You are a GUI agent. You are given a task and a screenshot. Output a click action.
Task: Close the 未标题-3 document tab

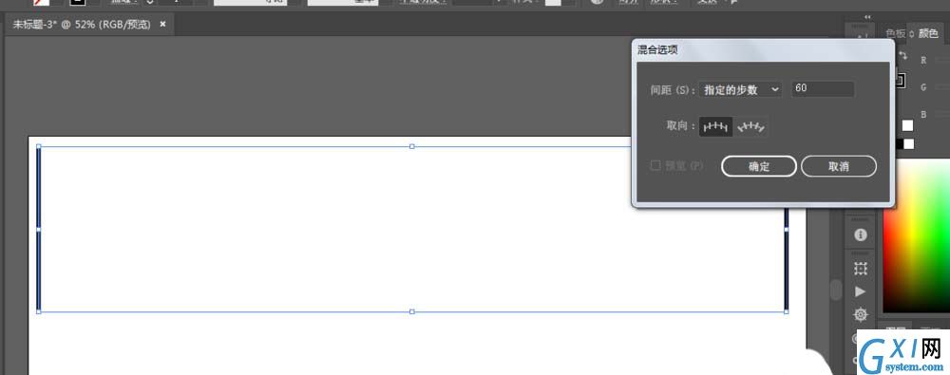coord(162,25)
